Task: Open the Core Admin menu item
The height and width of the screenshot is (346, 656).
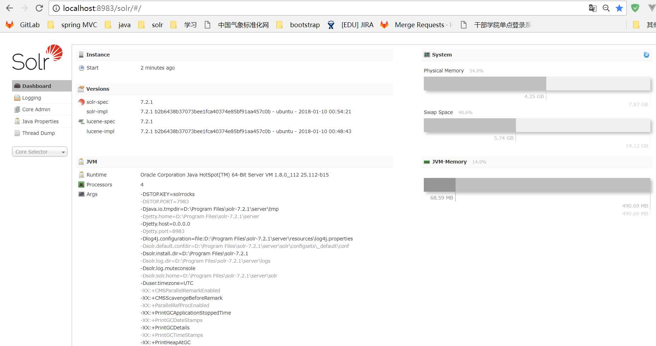Action: click(42, 109)
